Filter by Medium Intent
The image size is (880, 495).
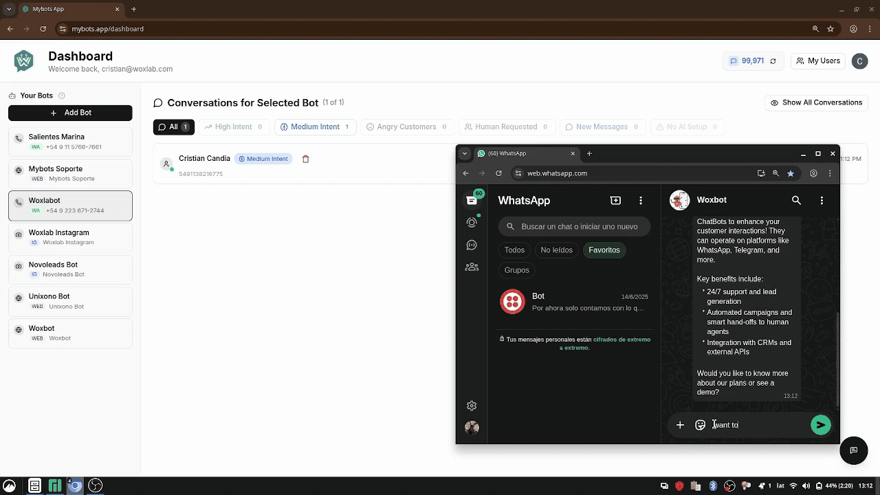tap(315, 127)
